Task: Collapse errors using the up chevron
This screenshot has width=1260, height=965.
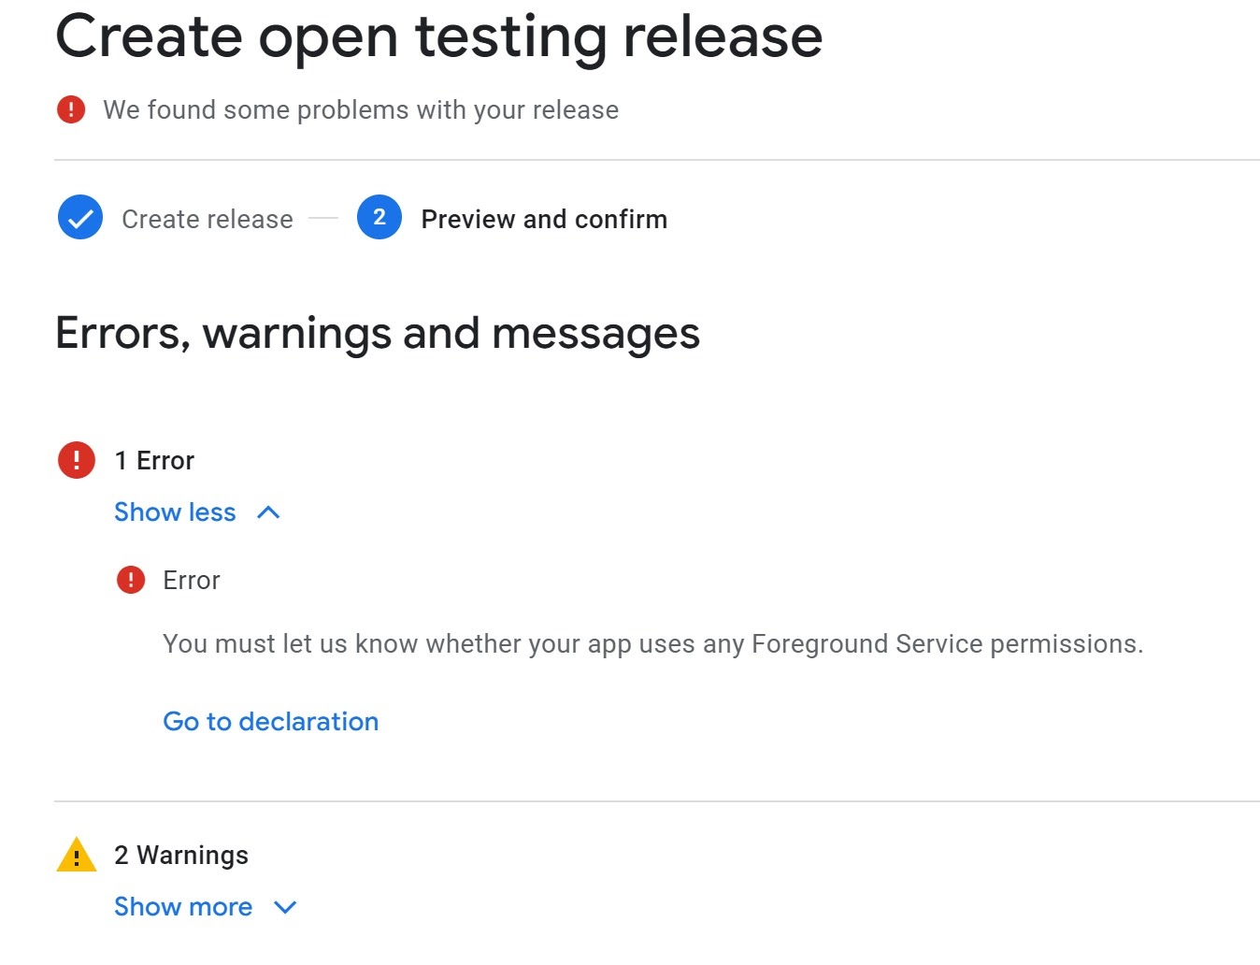Action: click(268, 512)
